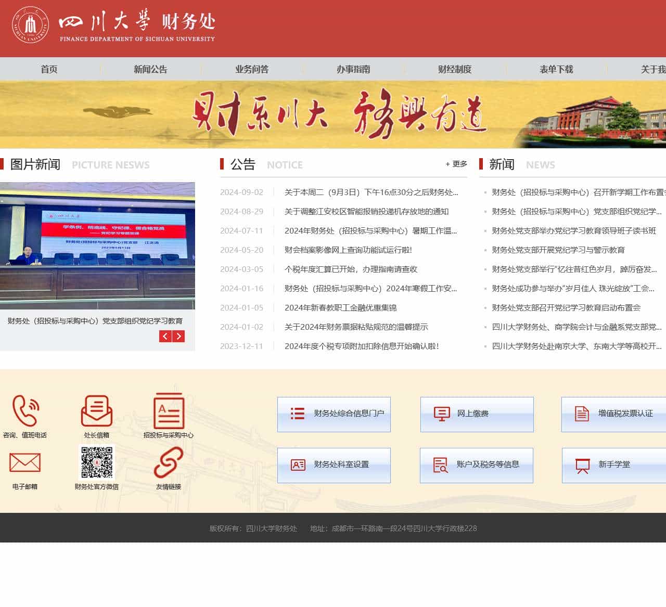Select 新闻公告 in navigation bar
Viewport: 666px width, 607px height.
(150, 69)
